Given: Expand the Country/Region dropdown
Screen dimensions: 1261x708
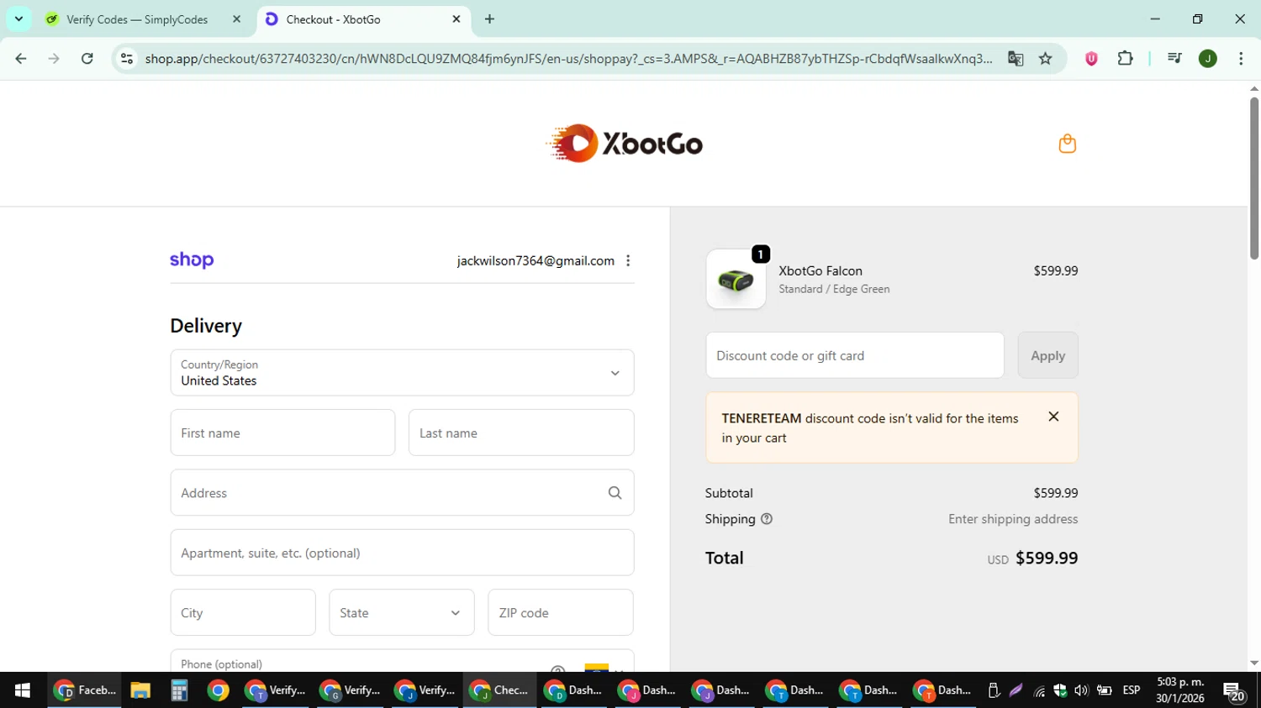Looking at the screenshot, I should coord(402,373).
